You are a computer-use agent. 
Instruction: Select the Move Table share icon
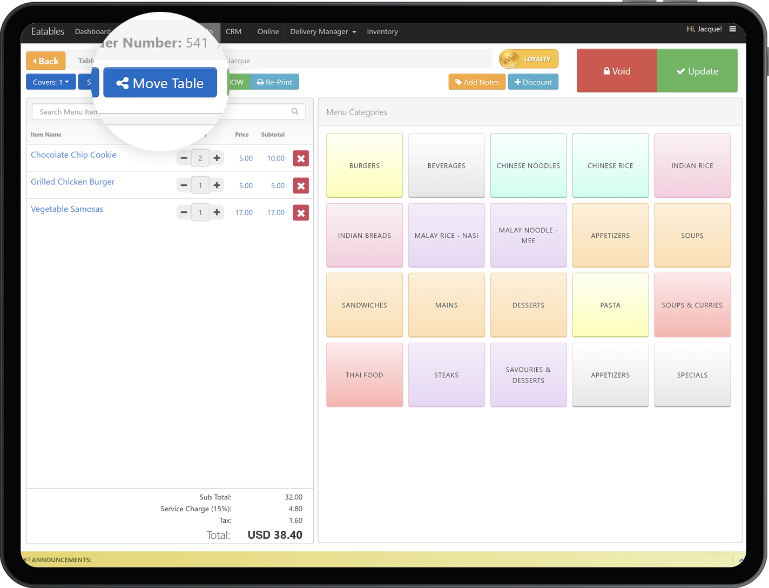coord(123,83)
